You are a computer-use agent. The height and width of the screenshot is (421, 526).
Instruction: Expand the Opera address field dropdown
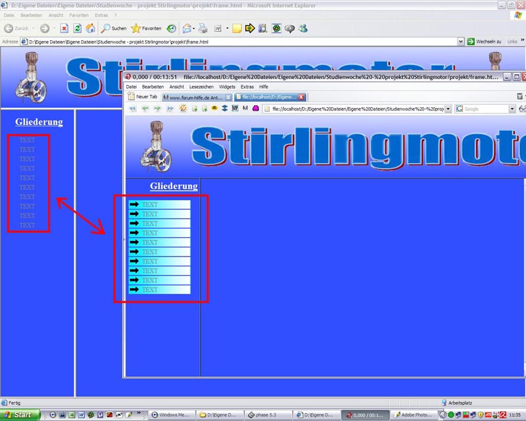tap(448, 109)
